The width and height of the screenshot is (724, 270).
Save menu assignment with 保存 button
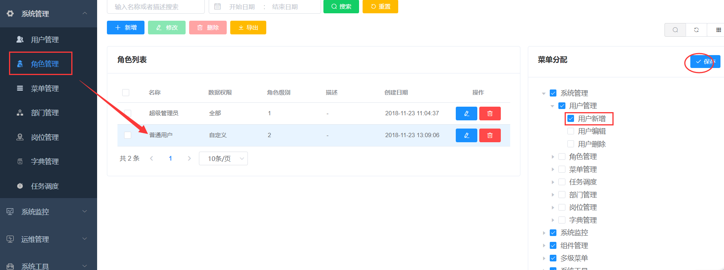(705, 61)
